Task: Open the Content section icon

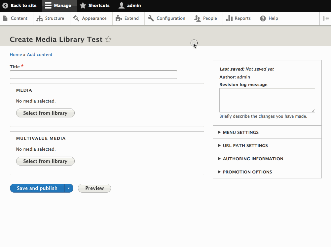Action: [5, 18]
